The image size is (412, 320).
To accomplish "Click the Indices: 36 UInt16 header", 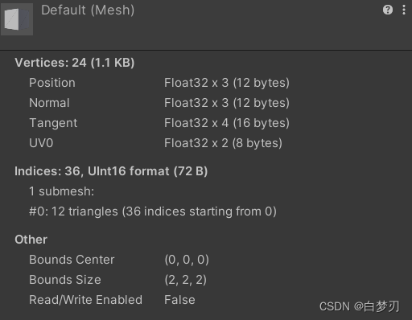I will click(x=111, y=171).
